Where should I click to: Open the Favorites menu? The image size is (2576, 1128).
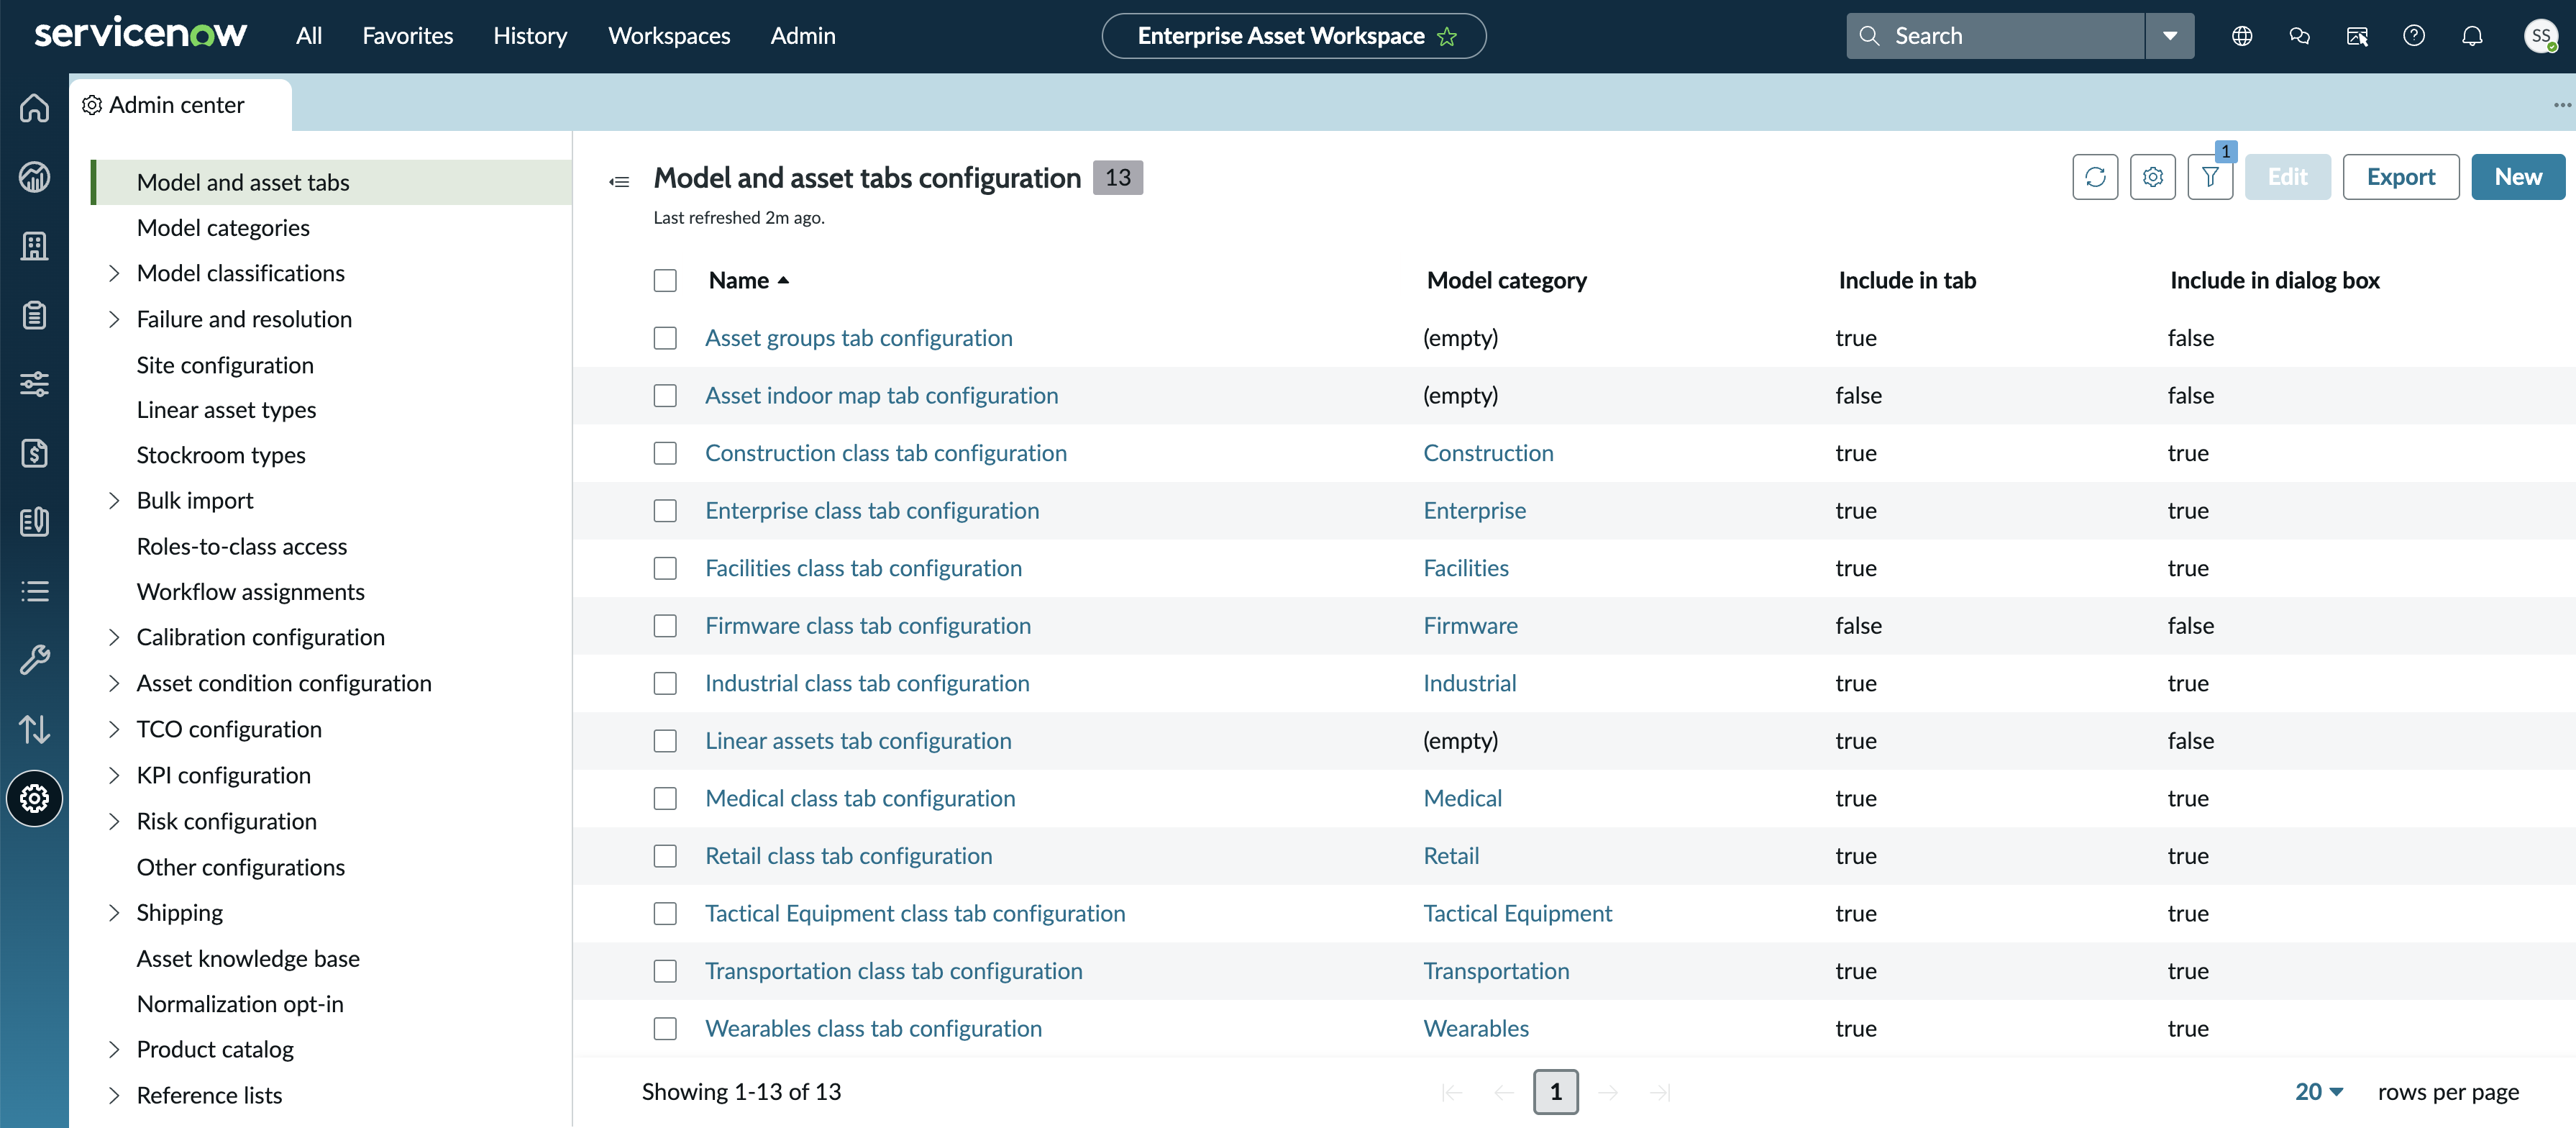[408, 36]
